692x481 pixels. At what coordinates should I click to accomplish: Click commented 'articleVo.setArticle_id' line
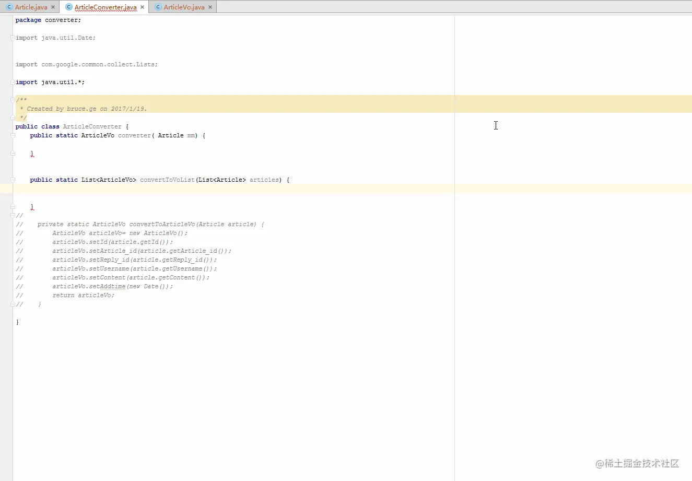click(x=142, y=251)
